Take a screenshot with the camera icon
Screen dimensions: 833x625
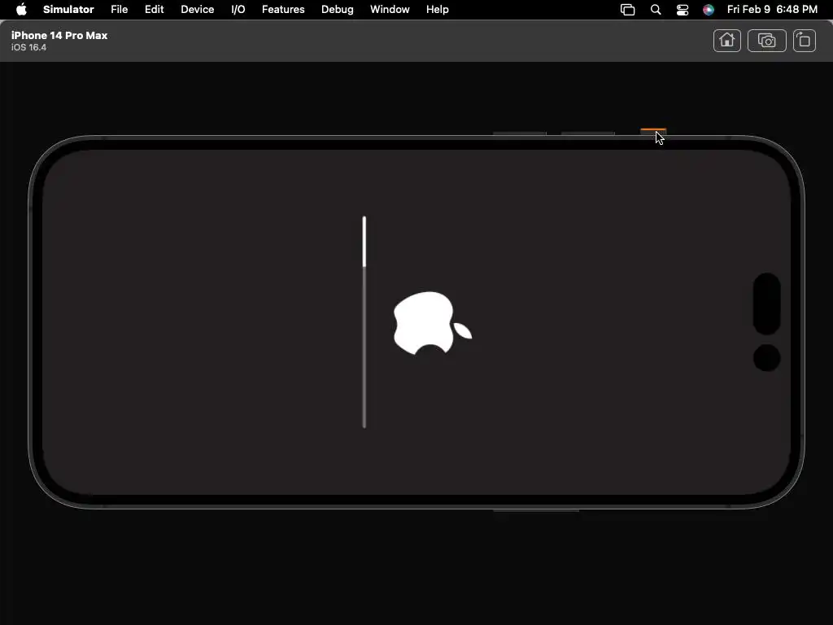click(766, 41)
